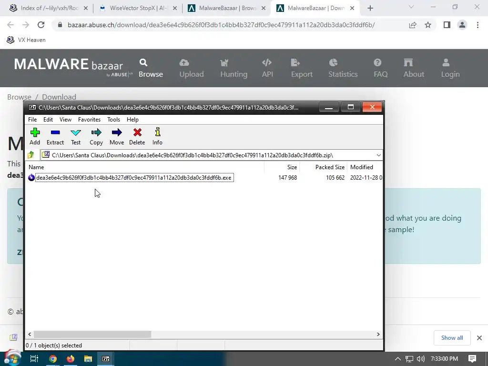Open Firefox from the taskbar

(x=71, y=358)
